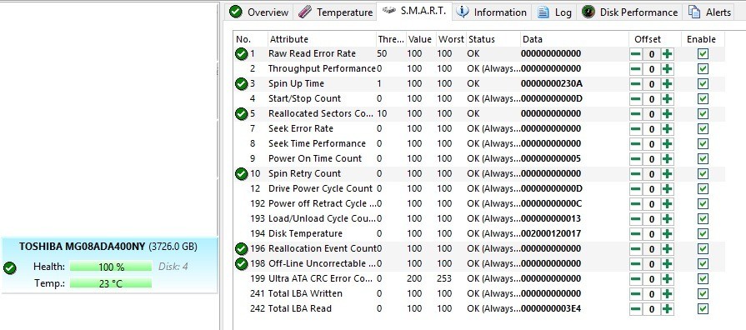Toggle Enable checkbox for Ultra ATA CRC Error

pos(703,278)
